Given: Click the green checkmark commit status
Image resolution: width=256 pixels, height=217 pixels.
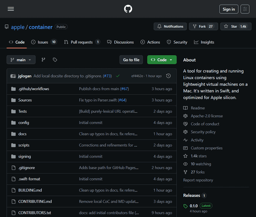Looking at the screenshot, I should click(x=117, y=76).
